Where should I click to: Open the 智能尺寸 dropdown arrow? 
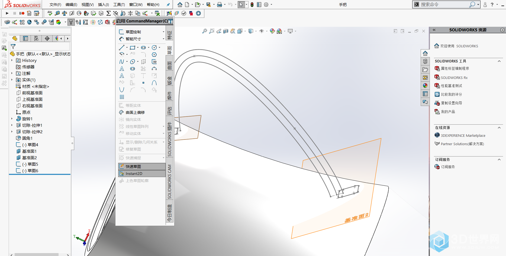pos(163,39)
